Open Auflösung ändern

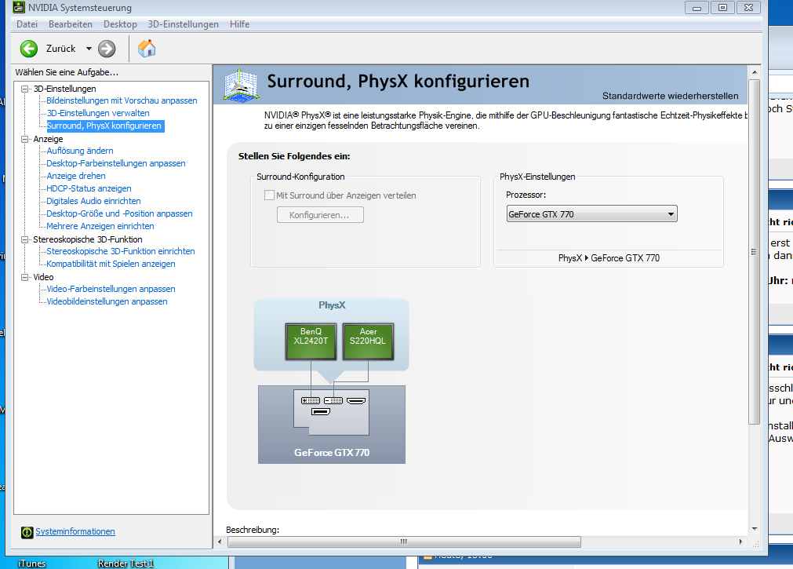click(80, 151)
